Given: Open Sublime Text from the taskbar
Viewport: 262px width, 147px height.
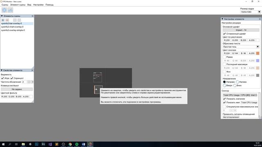Looking at the screenshot, I should click(56, 144).
